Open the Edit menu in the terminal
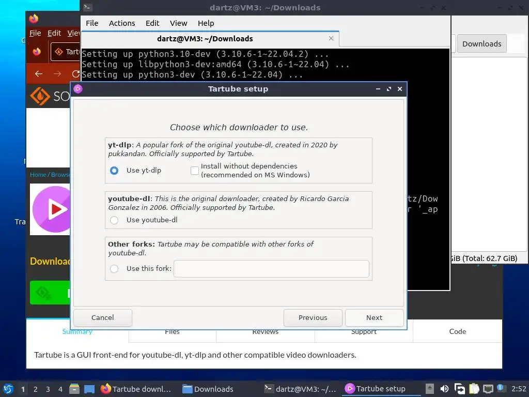 coord(152,23)
